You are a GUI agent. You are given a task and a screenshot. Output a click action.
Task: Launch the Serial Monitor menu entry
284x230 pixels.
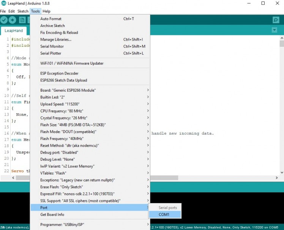[90, 46]
